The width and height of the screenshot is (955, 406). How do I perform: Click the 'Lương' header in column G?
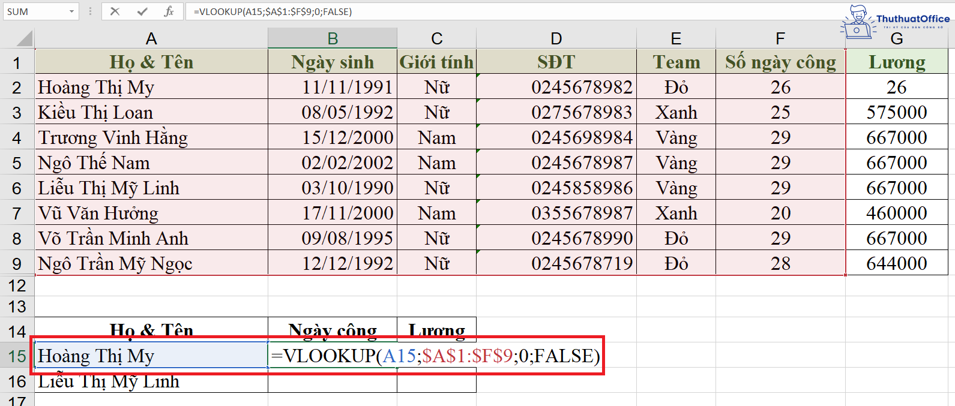click(897, 62)
